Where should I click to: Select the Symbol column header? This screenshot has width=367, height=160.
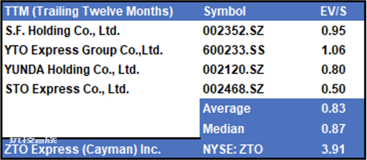[x=225, y=12]
